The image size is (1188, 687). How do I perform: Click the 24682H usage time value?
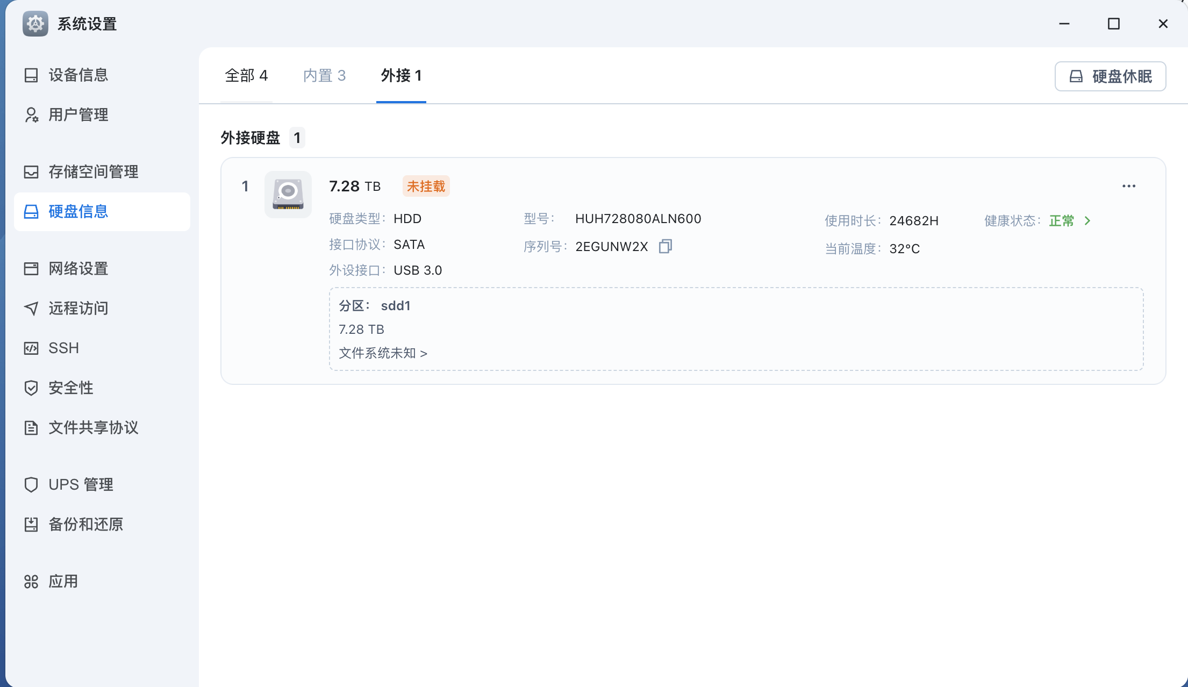point(914,220)
